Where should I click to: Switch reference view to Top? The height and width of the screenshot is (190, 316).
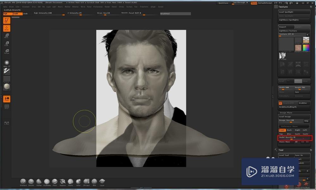pos(281,134)
